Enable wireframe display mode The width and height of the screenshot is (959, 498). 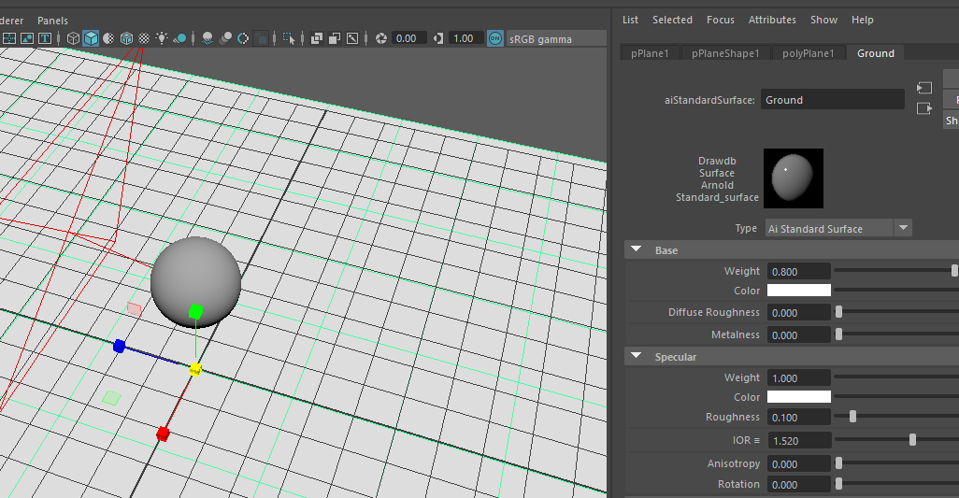(74, 38)
